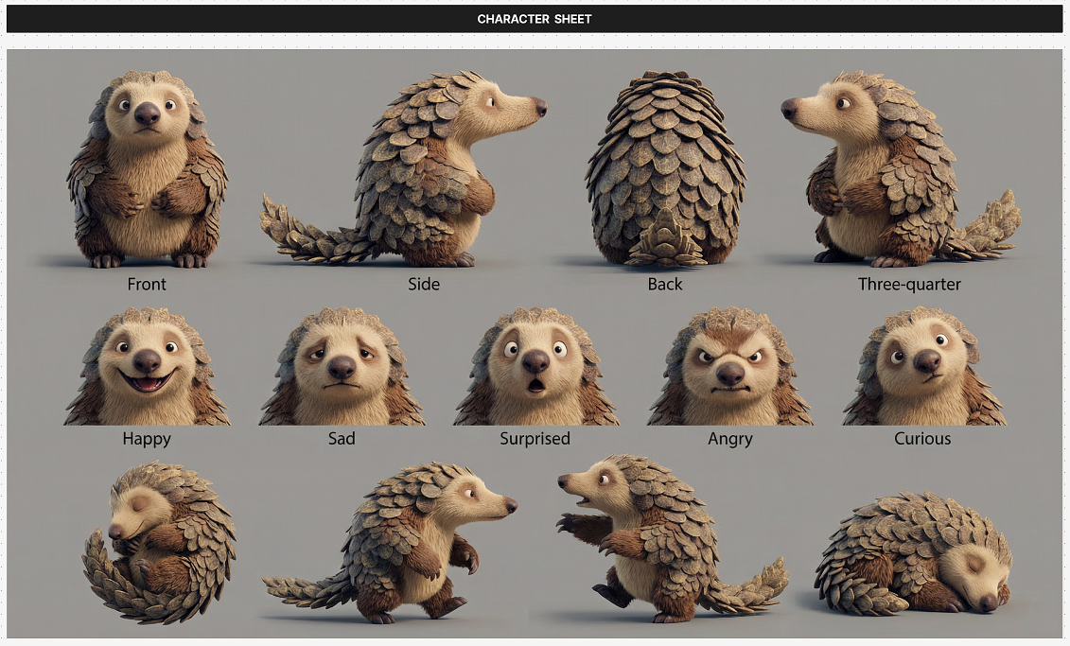Viewport: 1070px width, 646px height.
Task: Select the Angry expression face
Action: [729, 369]
